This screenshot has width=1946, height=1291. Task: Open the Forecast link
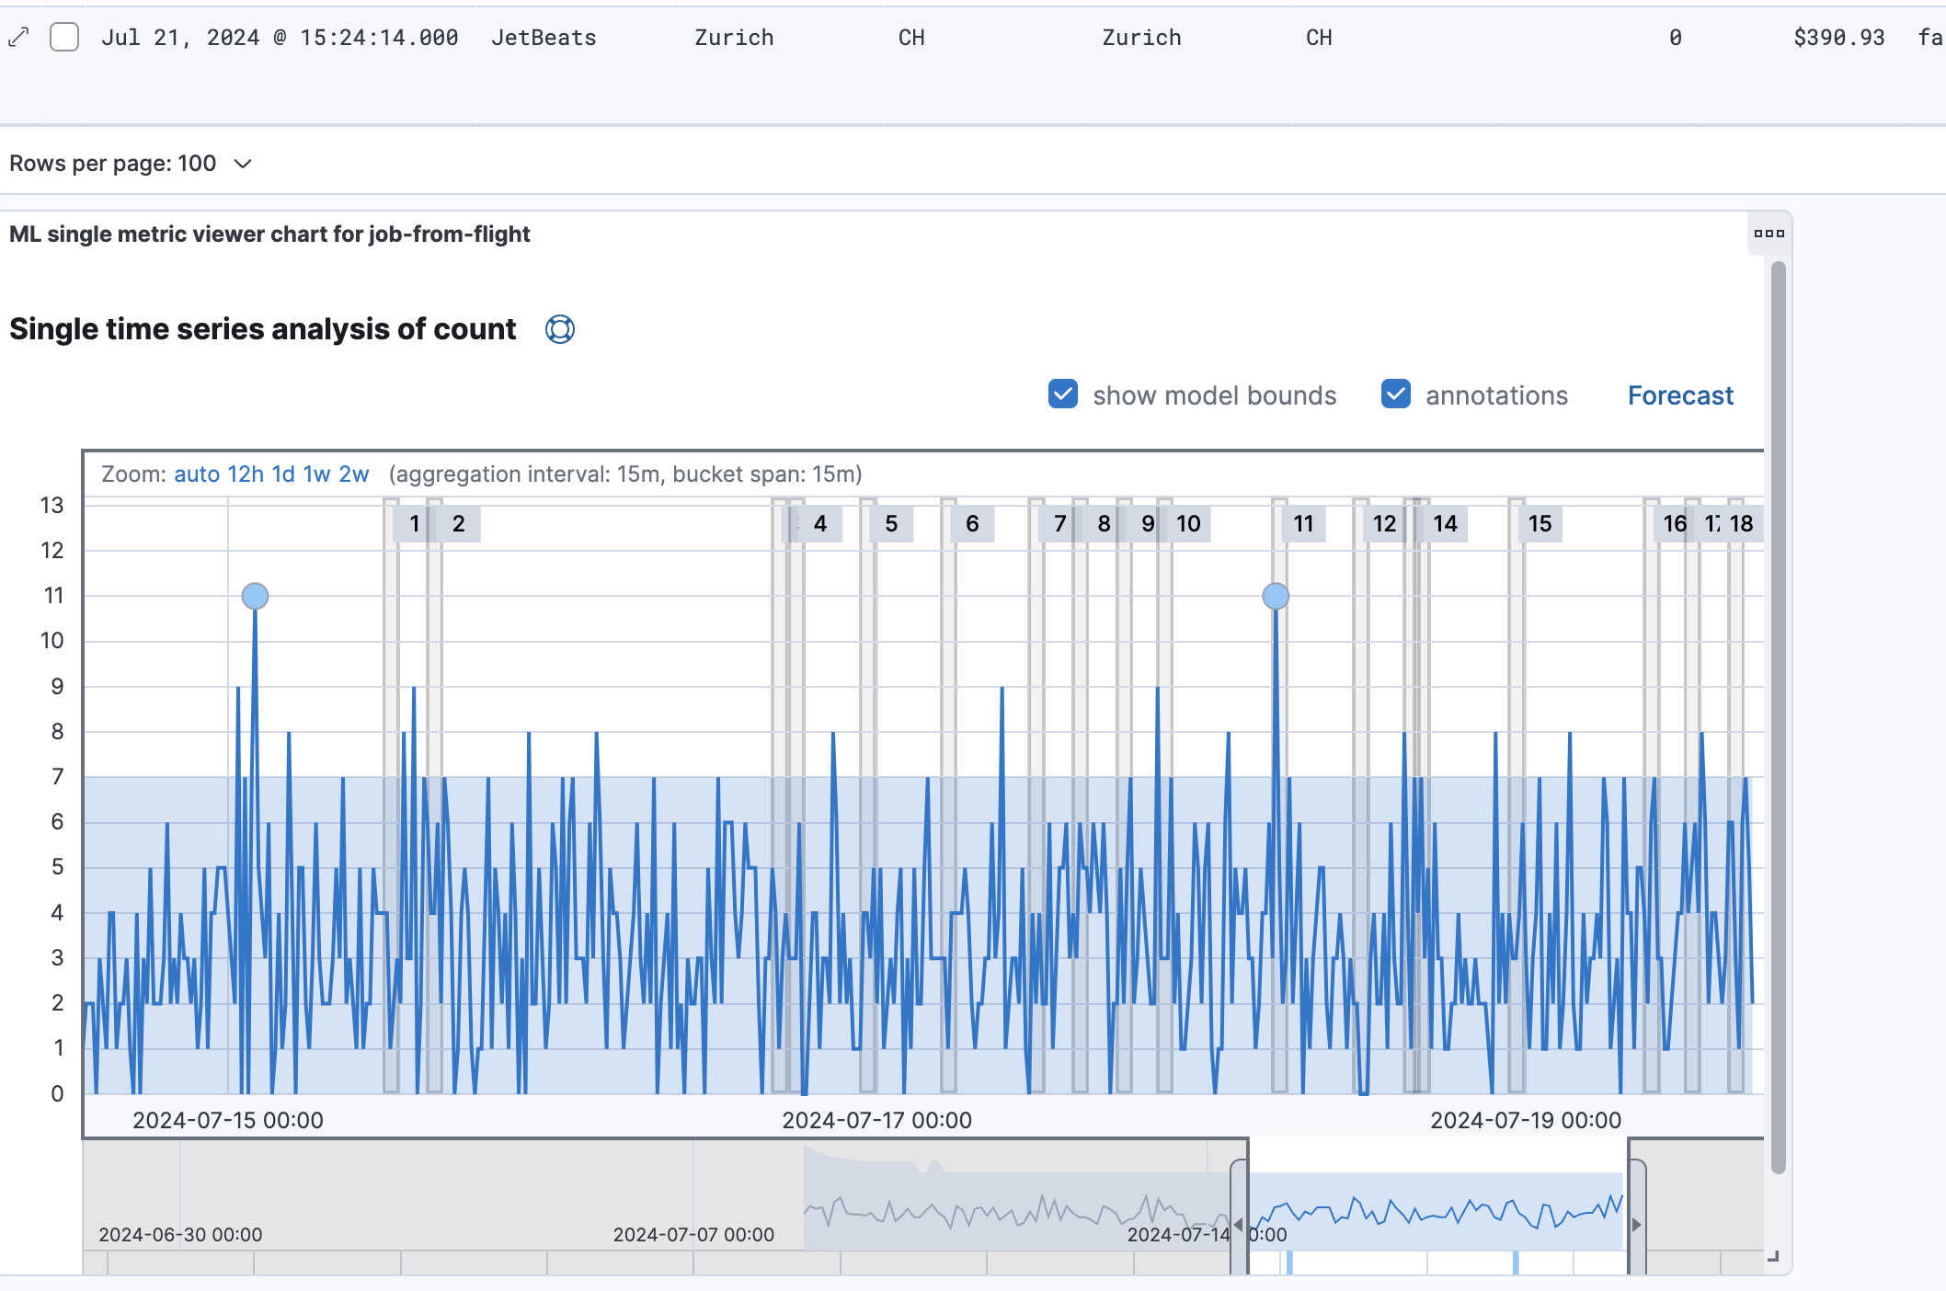point(1679,395)
